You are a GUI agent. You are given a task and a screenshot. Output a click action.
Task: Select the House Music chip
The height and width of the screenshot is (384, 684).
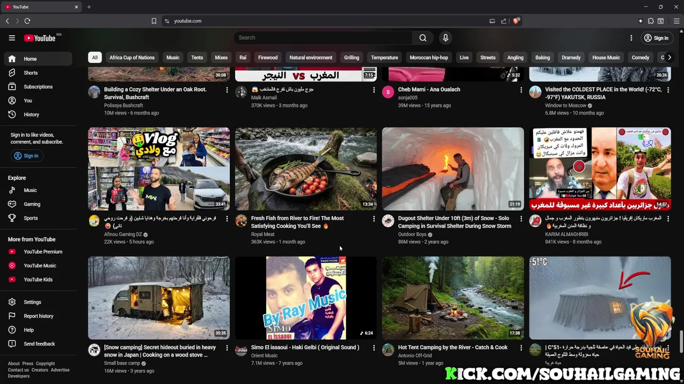click(606, 58)
